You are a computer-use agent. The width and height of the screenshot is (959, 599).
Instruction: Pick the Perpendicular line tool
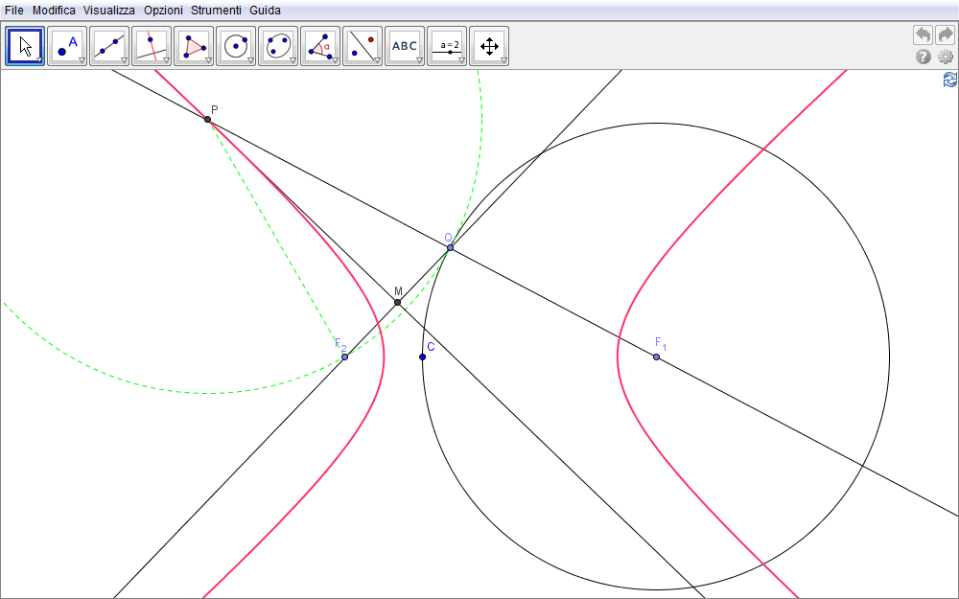pyautogui.click(x=152, y=45)
